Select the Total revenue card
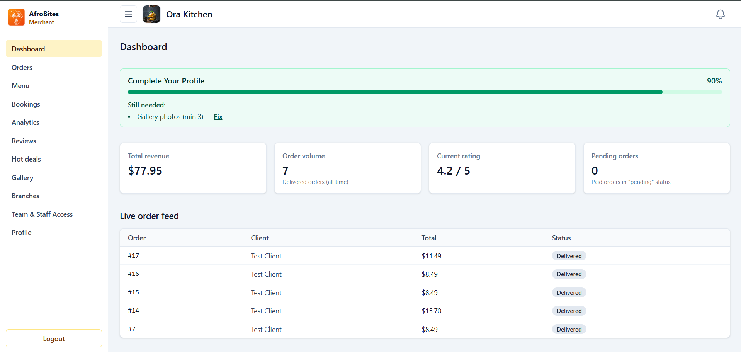 [193, 168]
